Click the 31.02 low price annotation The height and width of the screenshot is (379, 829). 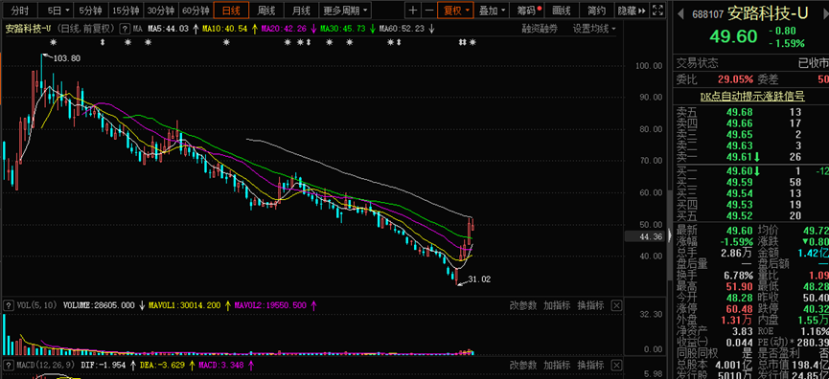coord(479,279)
